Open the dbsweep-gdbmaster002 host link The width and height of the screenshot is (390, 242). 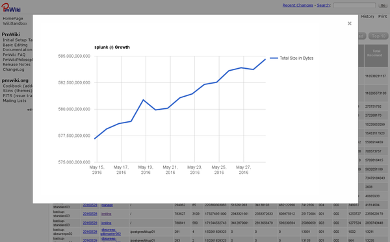(110, 232)
